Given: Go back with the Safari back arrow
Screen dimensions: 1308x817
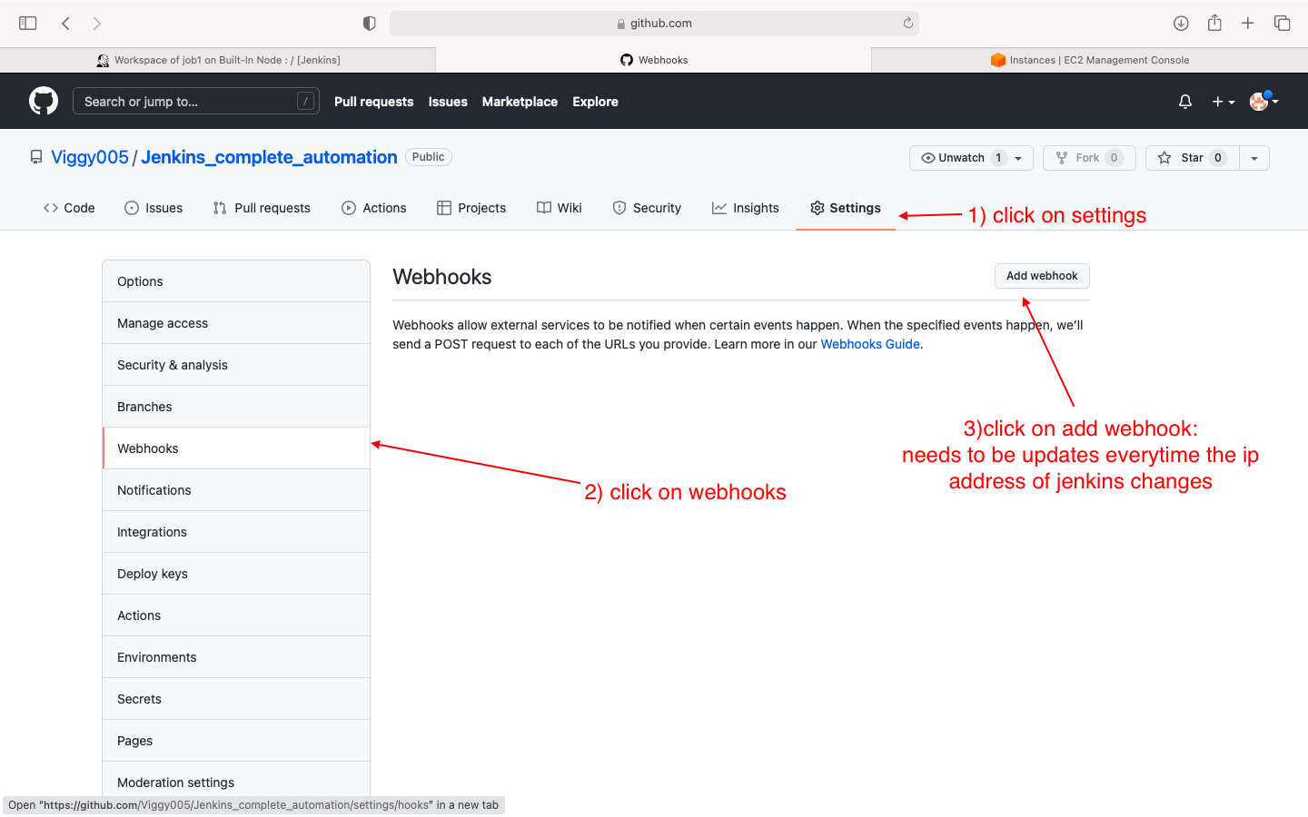Looking at the screenshot, I should click(65, 23).
